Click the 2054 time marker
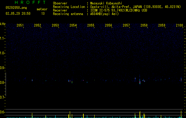Screen dimensions: 186x118 pyautogui.click(x=73, y=25)
